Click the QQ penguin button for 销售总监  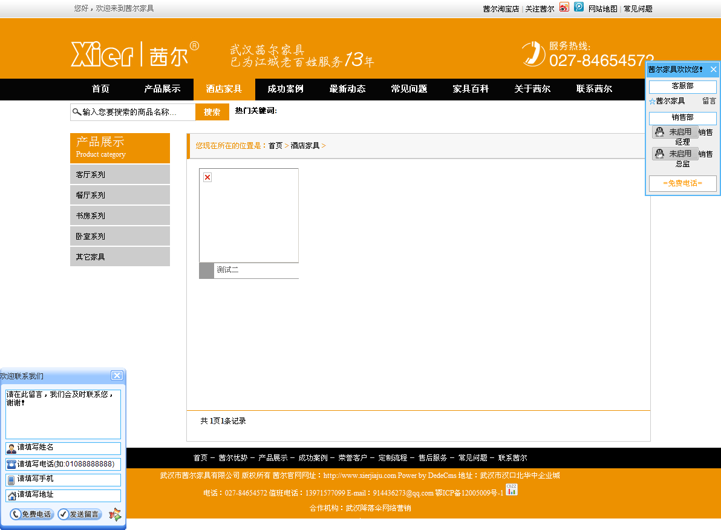coord(674,154)
